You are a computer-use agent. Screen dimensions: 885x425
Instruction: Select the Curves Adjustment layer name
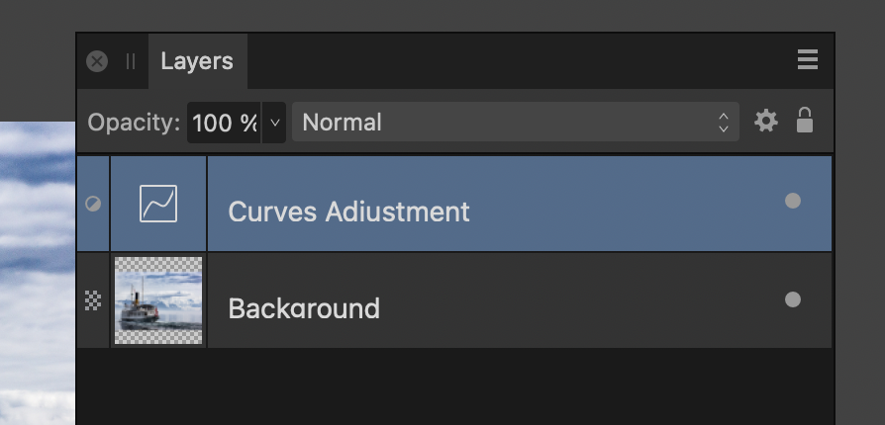click(x=348, y=212)
